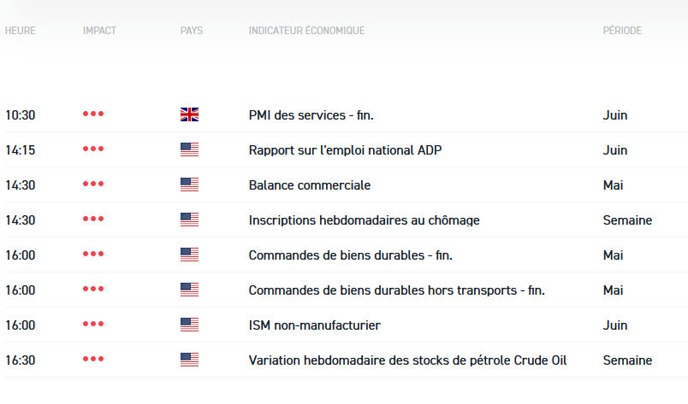Open Rapport sur l'emploi national ADP

pos(345,150)
